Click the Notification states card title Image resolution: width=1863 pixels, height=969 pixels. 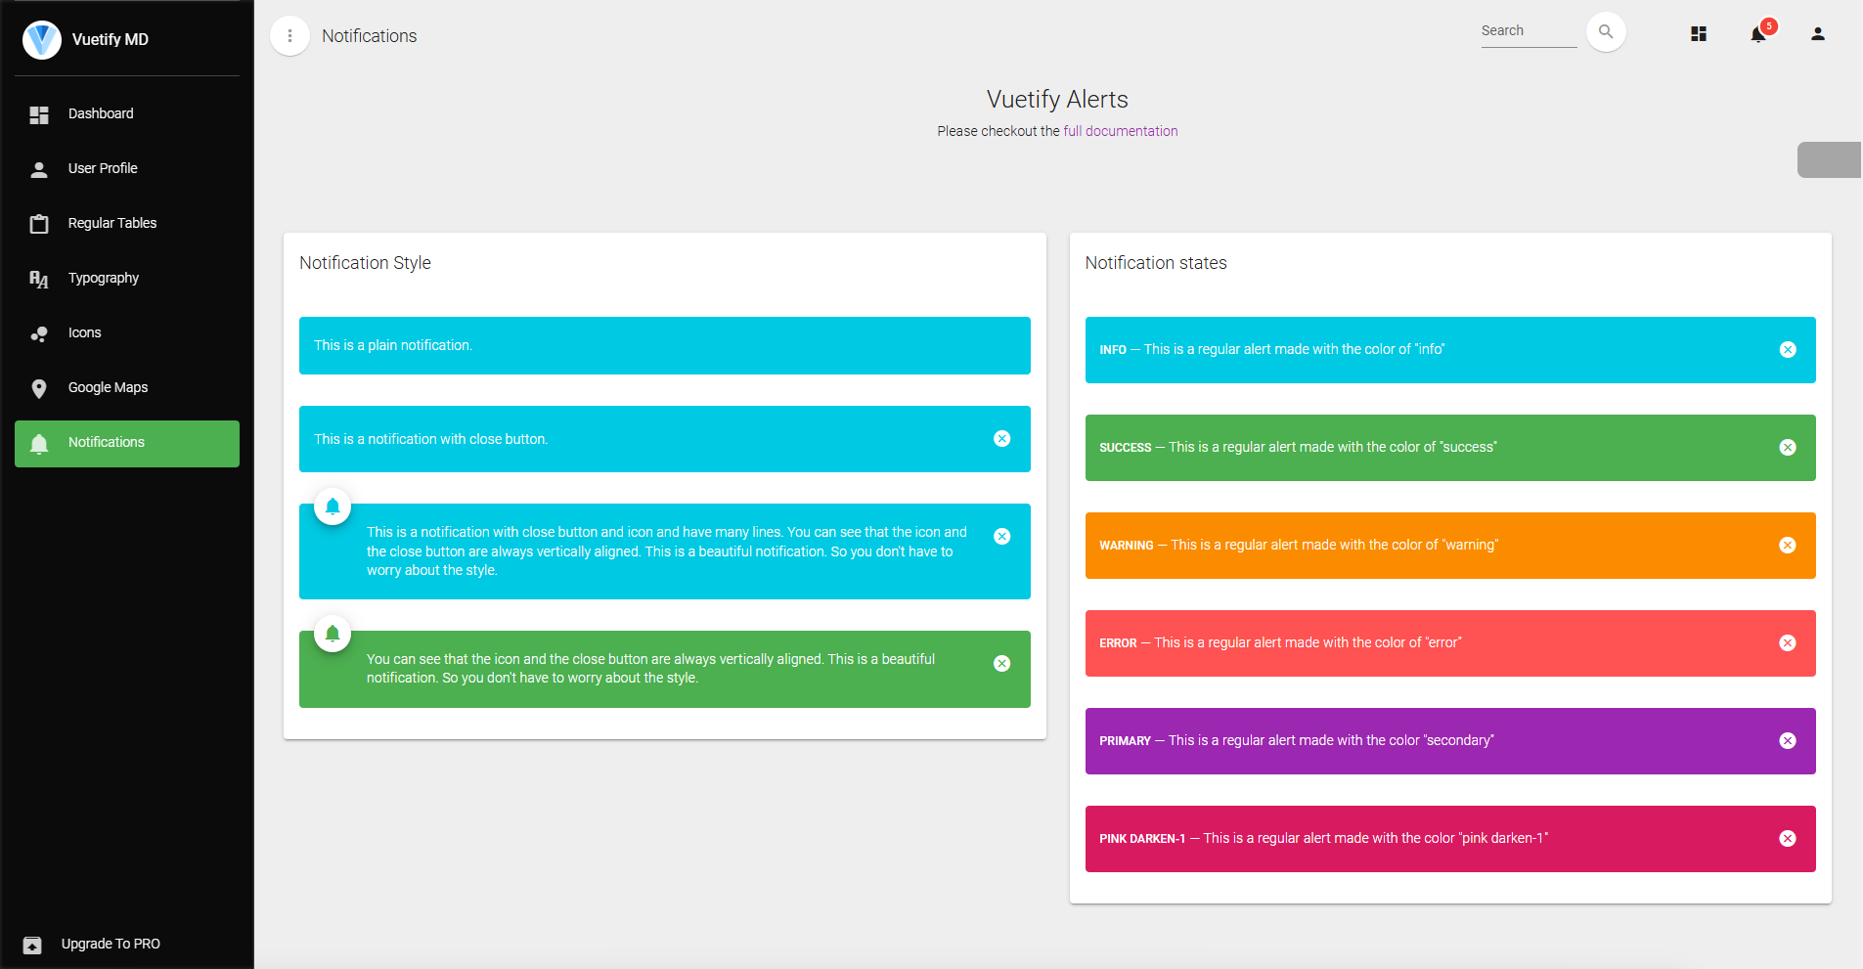click(1156, 263)
